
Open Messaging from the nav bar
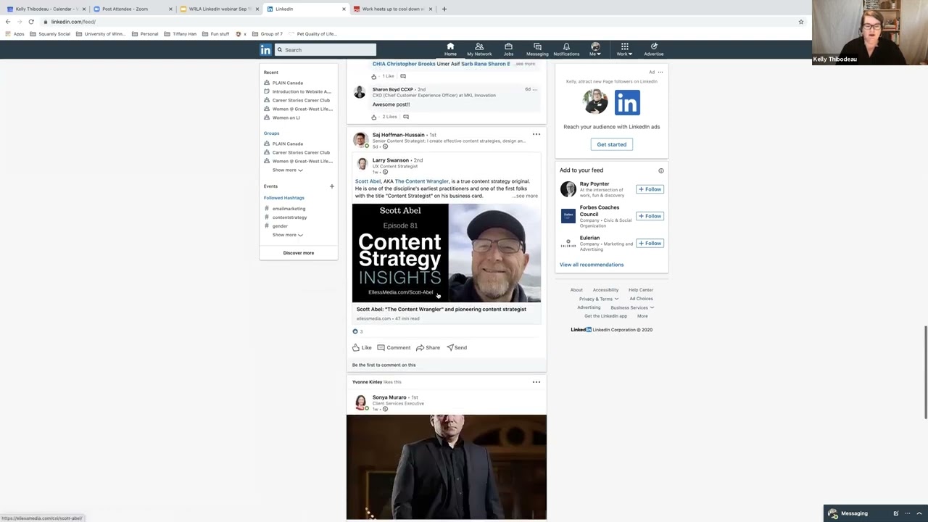tap(537, 49)
